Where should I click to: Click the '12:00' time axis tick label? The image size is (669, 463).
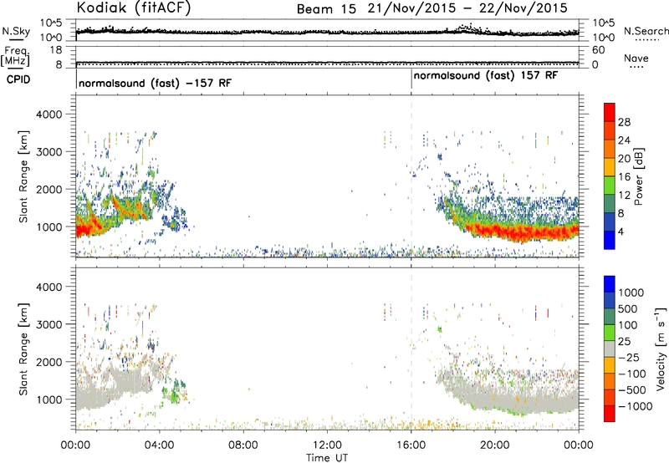point(327,445)
